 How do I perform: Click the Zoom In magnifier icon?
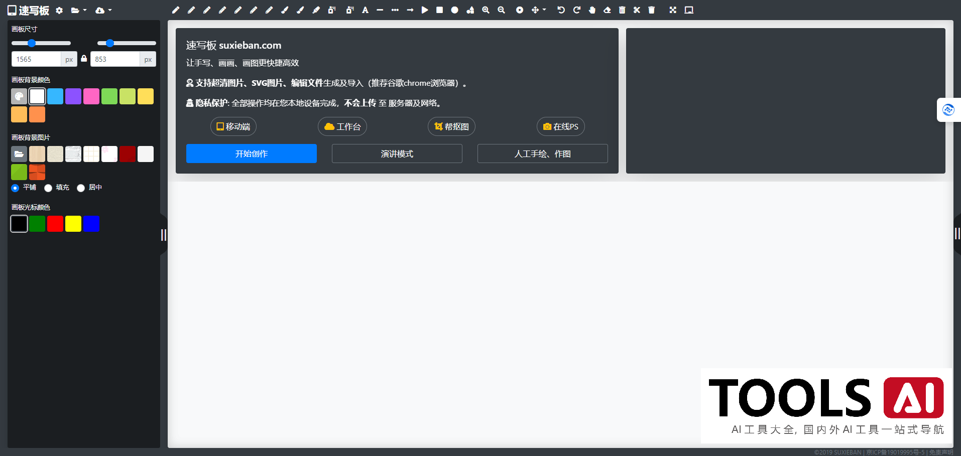(486, 10)
